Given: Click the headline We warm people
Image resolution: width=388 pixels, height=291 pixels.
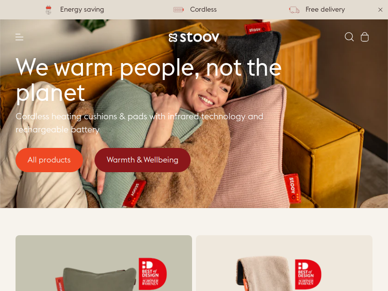Looking at the screenshot, I should pos(148,80).
